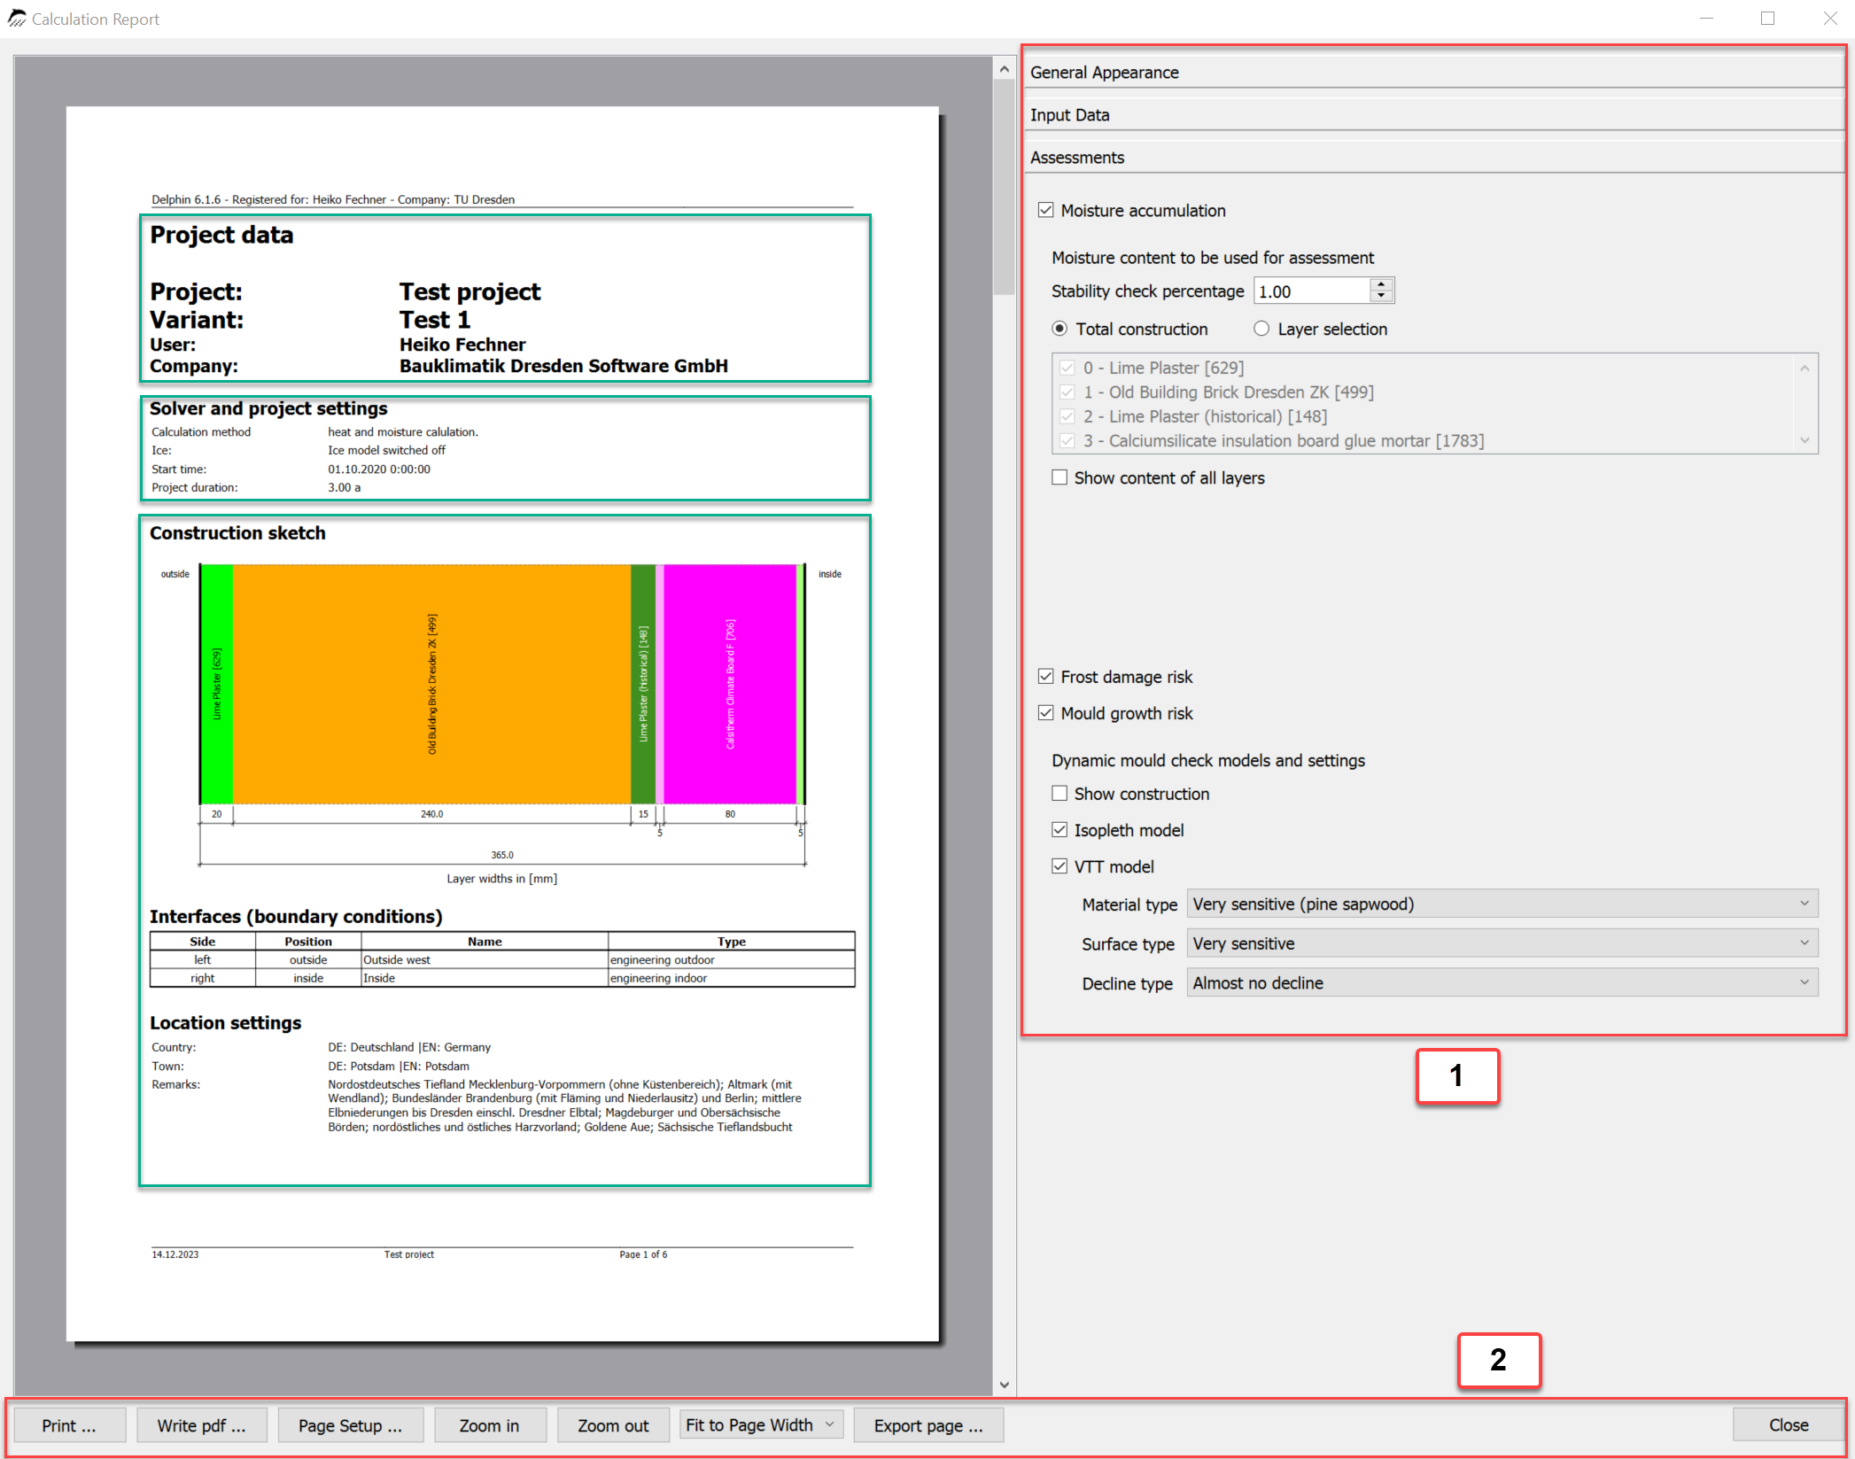
Task: Click layer list scroll down arrow
Action: click(x=1805, y=440)
